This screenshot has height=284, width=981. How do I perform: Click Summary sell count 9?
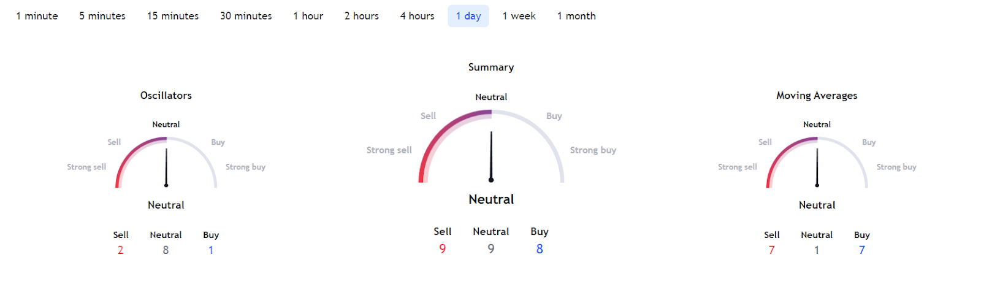pos(443,249)
